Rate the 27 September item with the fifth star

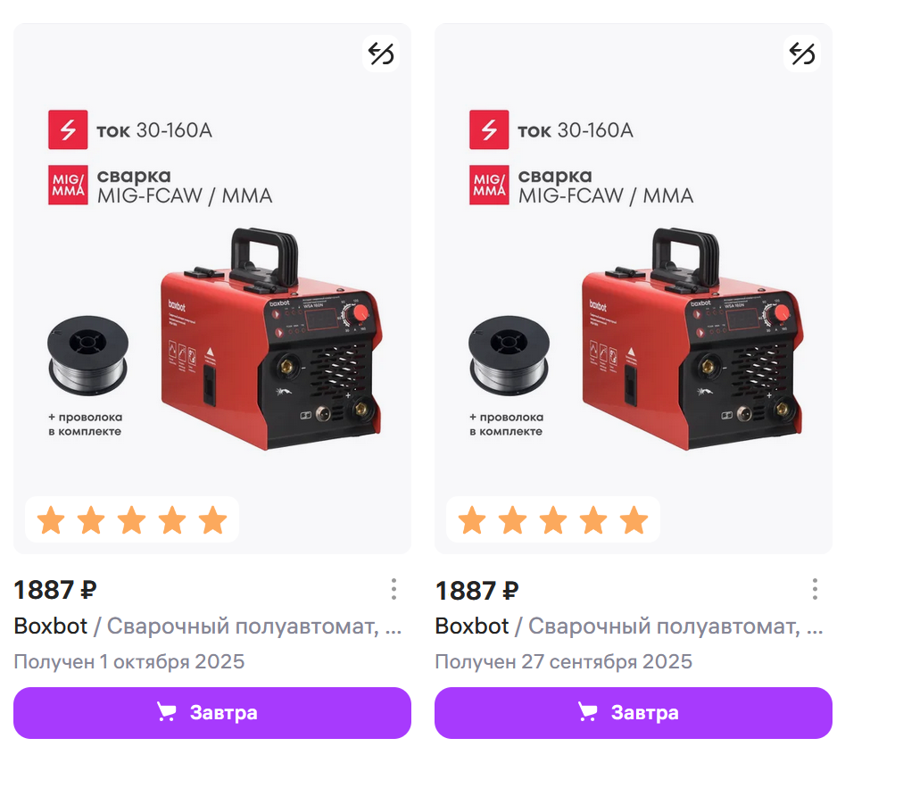(634, 520)
